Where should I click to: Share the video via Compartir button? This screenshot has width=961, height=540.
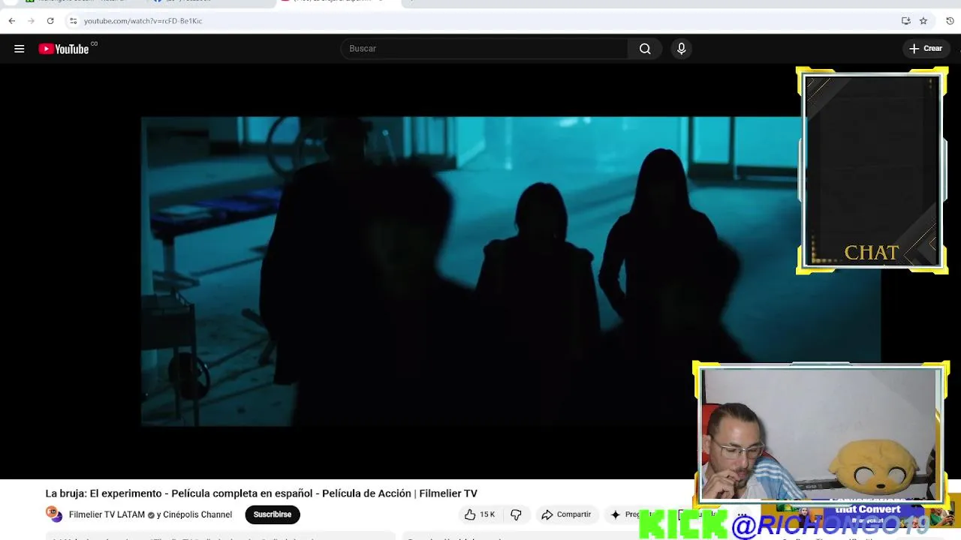[567, 514]
